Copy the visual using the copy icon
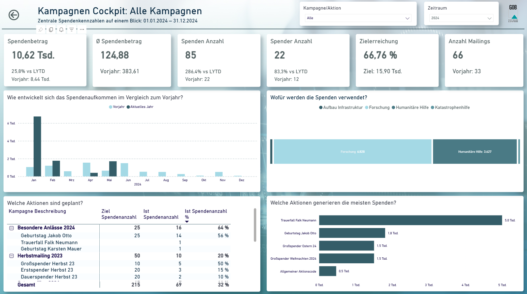527x294 pixels. (51, 29)
